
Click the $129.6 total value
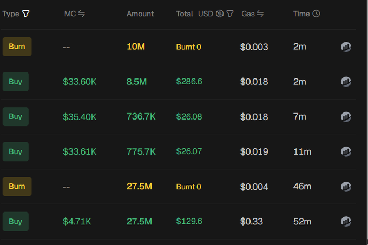[x=189, y=221]
